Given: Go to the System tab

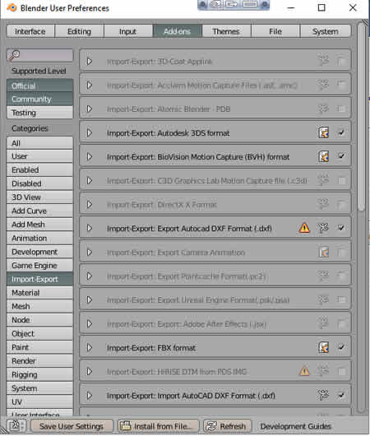Looking at the screenshot, I should [x=326, y=31].
